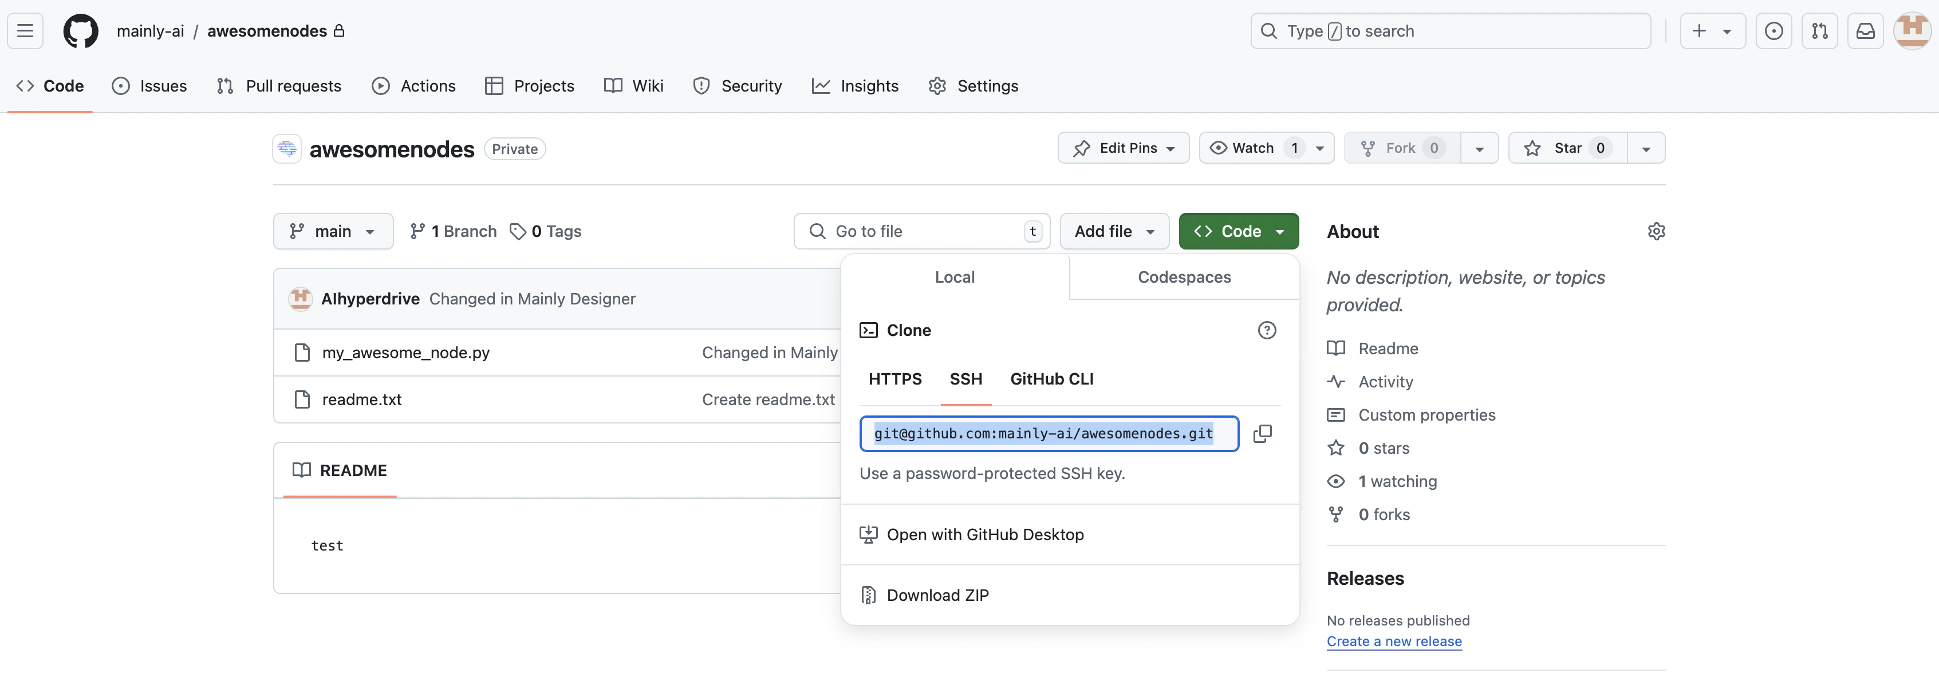Open the Readme link in About
Screen dimensions: 1939x689
pos(1388,349)
